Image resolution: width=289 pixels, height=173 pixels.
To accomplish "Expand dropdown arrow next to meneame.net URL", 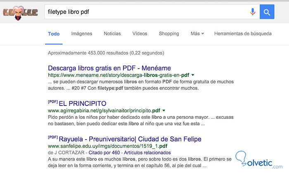I will pyautogui.click(x=193, y=75).
